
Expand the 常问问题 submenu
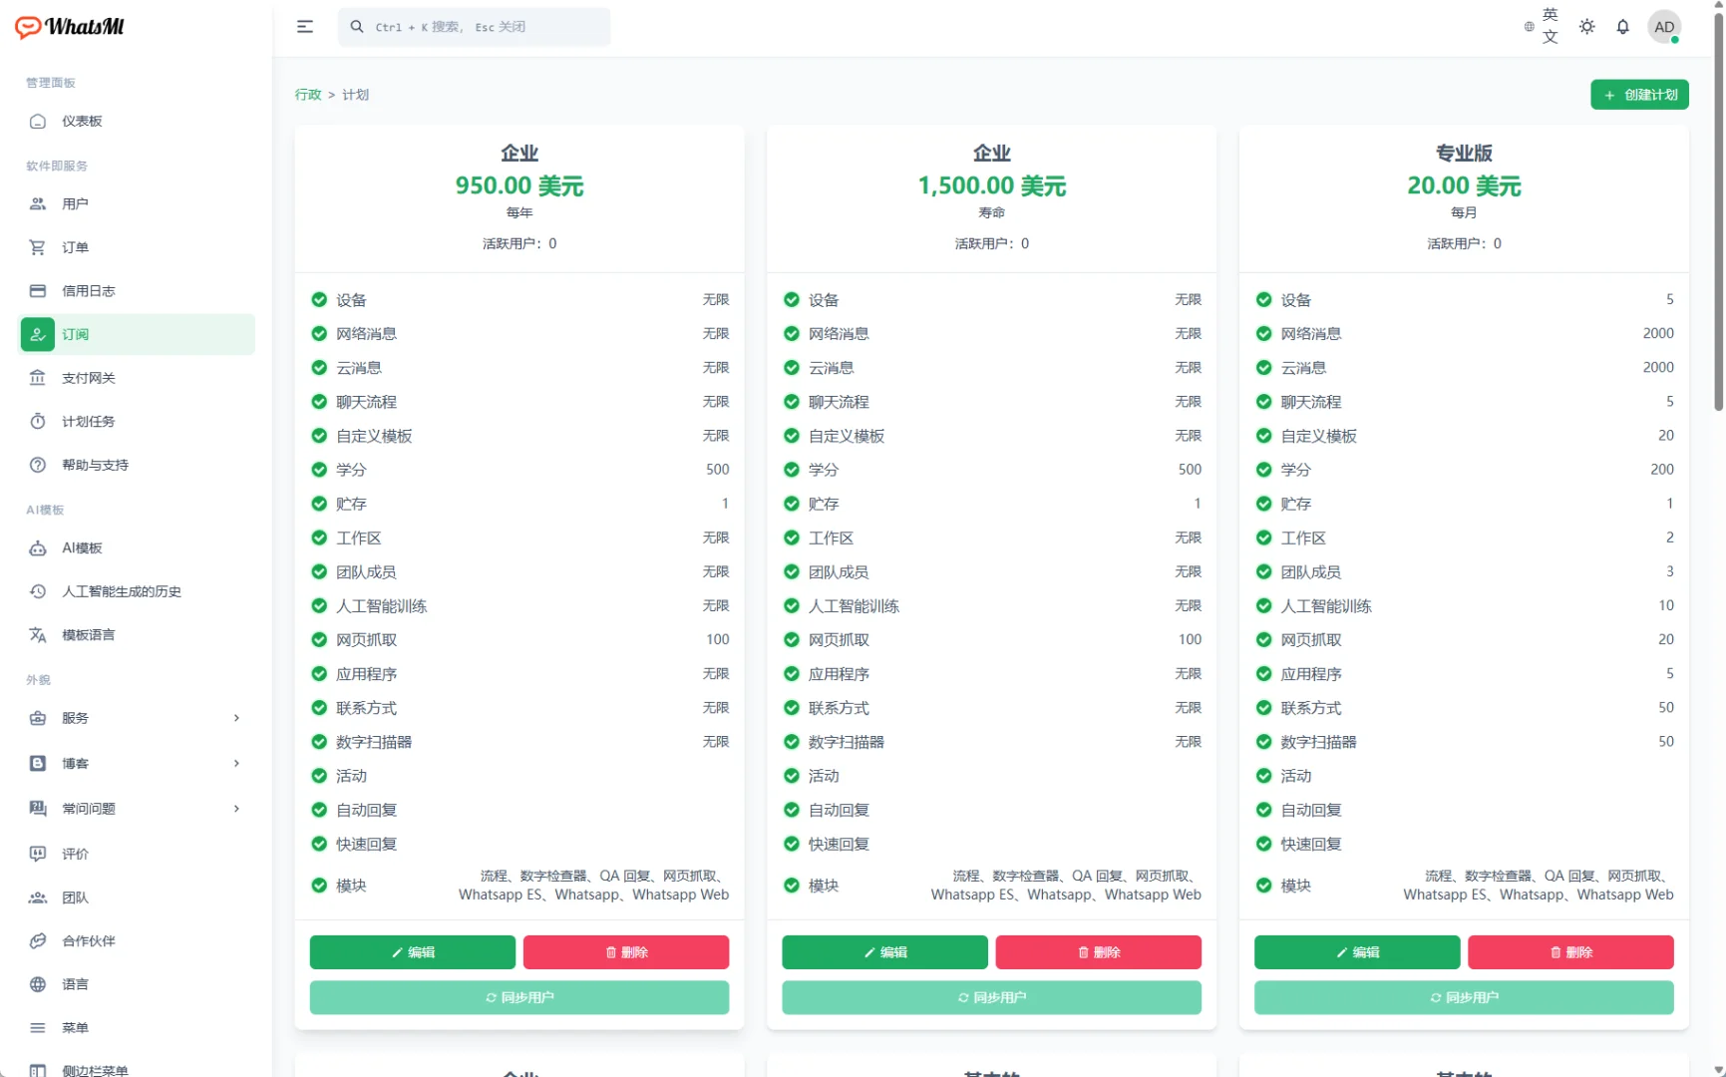(236, 809)
